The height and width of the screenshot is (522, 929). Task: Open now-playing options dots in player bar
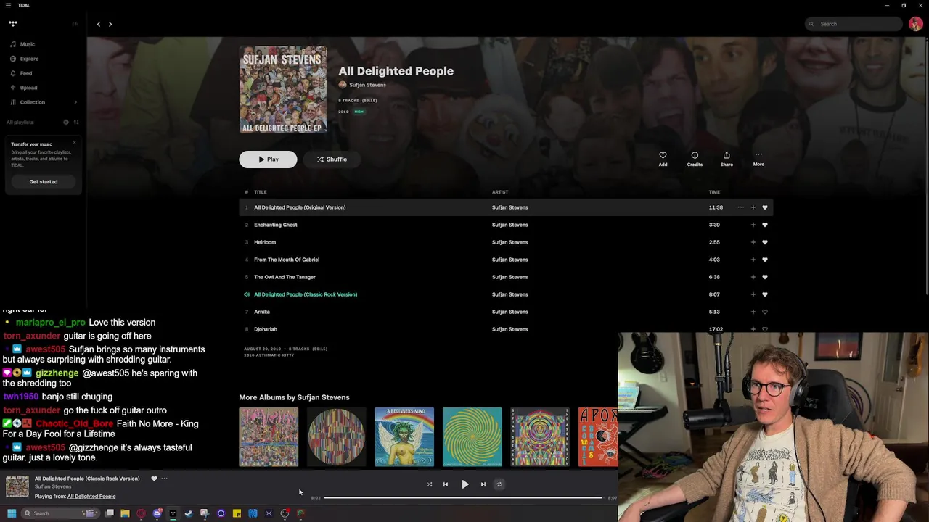coord(164,478)
